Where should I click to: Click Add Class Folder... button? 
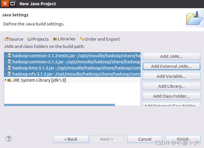(x=171, y=96)
